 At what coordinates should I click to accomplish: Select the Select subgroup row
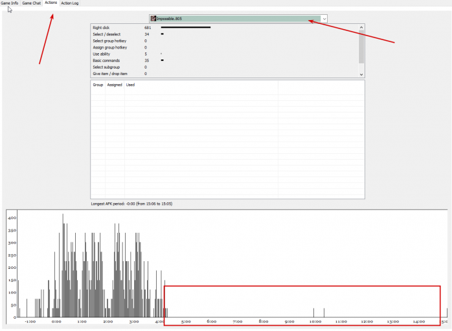tap(224, 67)
